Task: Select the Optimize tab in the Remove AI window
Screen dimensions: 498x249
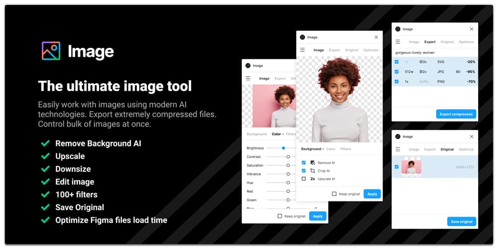Action: (371, 50)
